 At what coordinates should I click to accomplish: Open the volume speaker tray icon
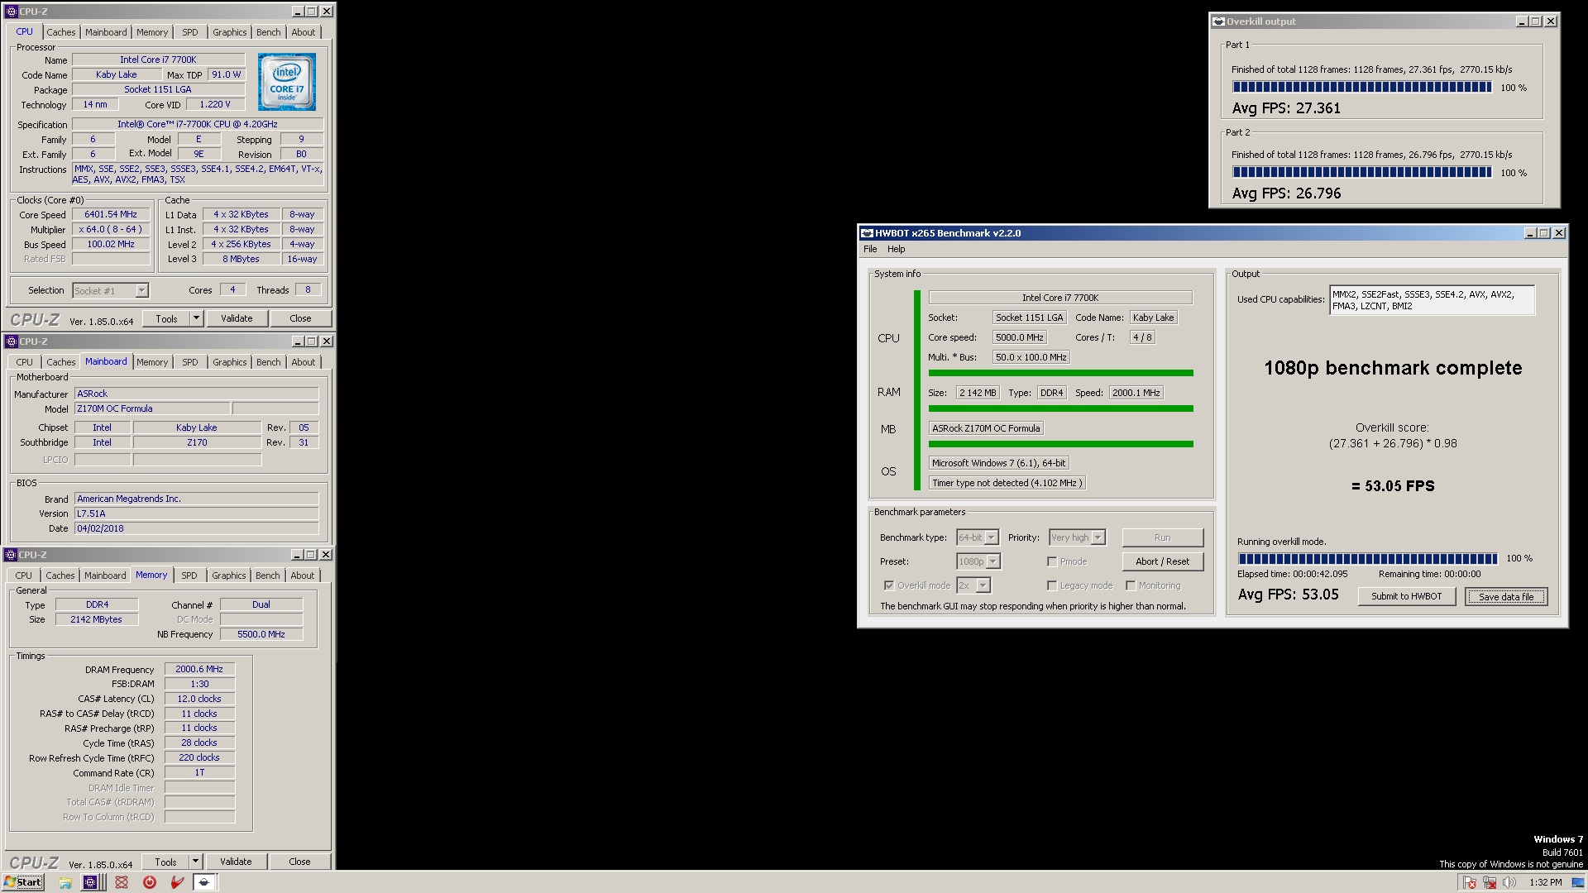pos(1509,882)
